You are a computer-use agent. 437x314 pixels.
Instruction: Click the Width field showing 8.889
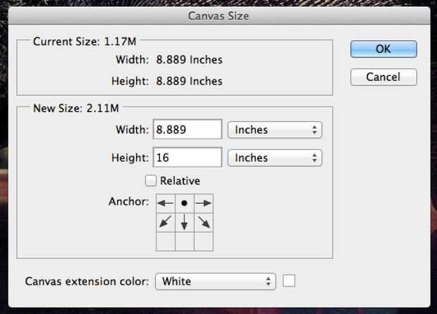[187, 130]
